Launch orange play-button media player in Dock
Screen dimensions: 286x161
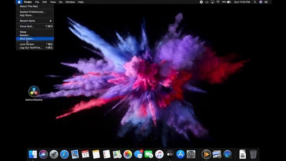(x=206, y=154)
